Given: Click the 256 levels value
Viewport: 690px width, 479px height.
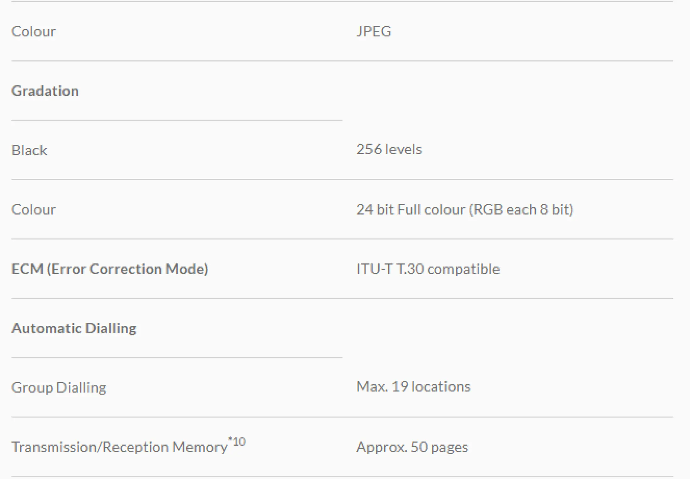Looking at the screenshot, I should tap(389, 149).
